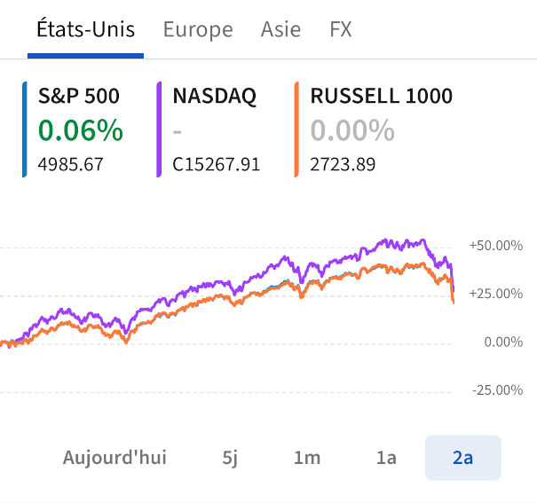Click the NASDAQ price C15267.91
The width and height of the screenshot is (537, 503).
pos(216,164)
